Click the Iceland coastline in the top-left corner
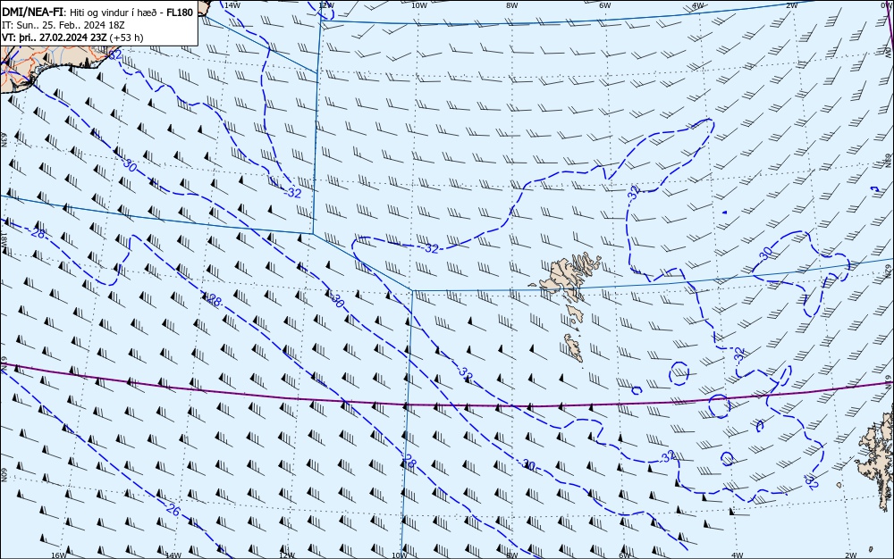The height and width of the screenshot is (559, 894). [x=57, y=60]
